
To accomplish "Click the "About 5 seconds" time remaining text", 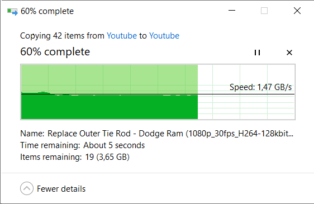I will pyautogui.click(x=114, y=145).
